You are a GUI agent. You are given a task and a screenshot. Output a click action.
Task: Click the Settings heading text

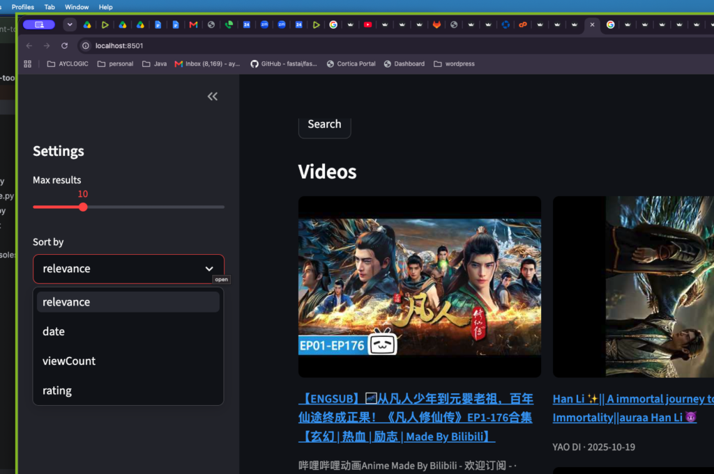pyautogui.click(x=59, y=151)
